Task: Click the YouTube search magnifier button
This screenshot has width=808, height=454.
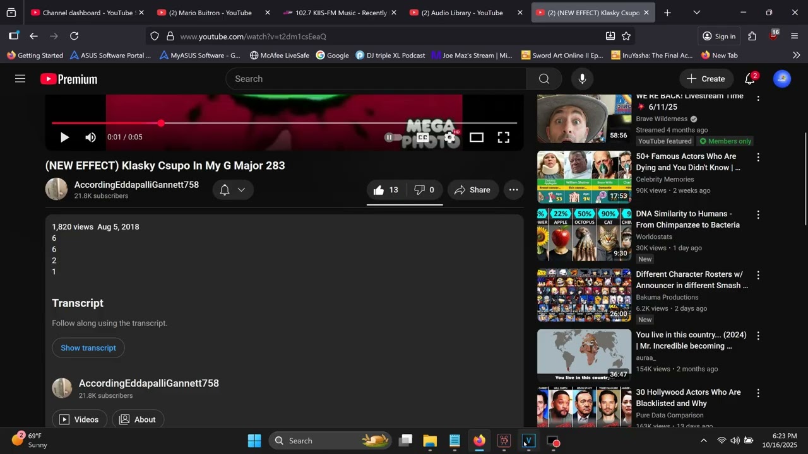Action: [x=544, y=79]
